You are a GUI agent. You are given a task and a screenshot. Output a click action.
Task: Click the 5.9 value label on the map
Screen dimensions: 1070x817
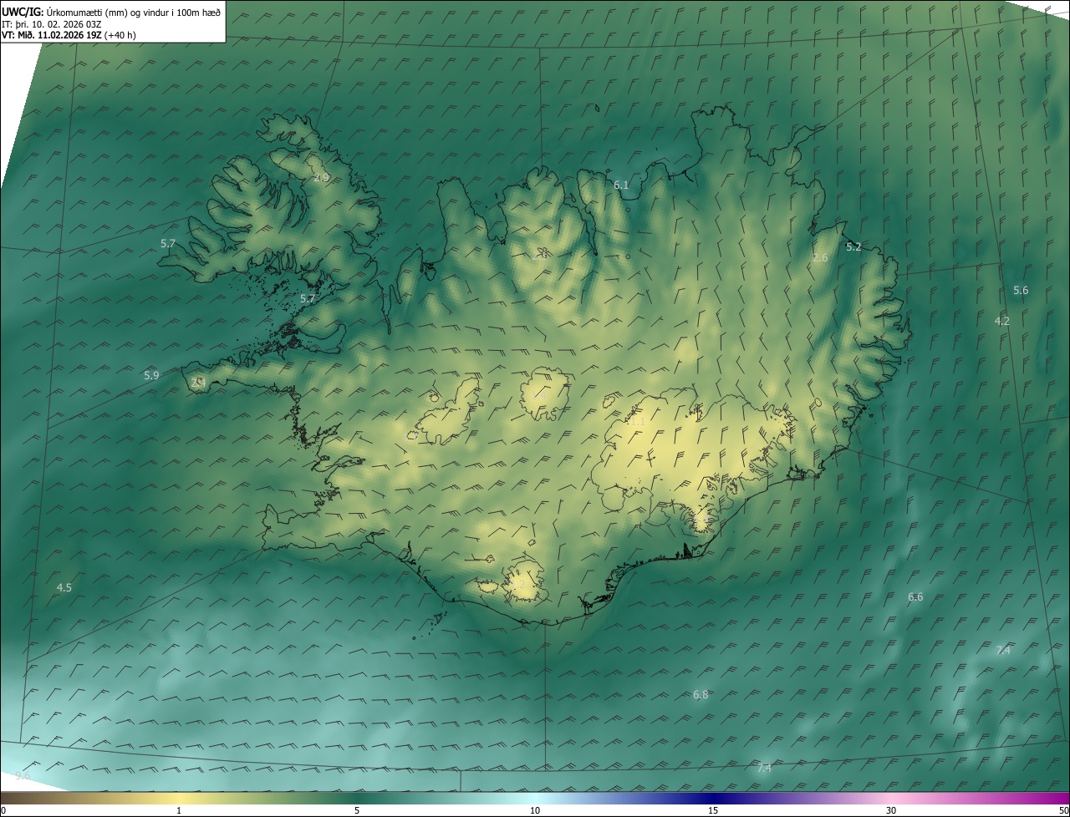pyautogui.click(x=151, y=375)
